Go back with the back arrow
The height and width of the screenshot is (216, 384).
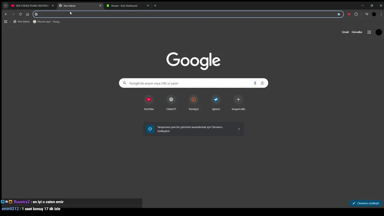coord(6,14)
